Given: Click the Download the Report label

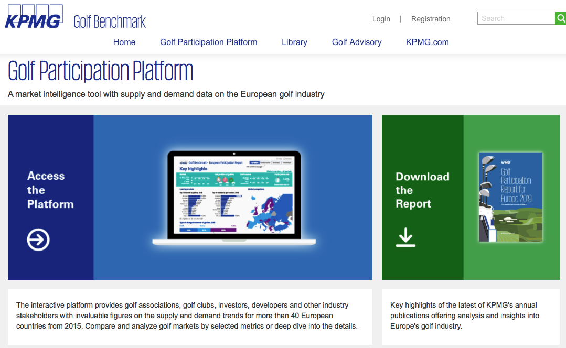Looking at the screenshot, I should (x=422, y=190).
